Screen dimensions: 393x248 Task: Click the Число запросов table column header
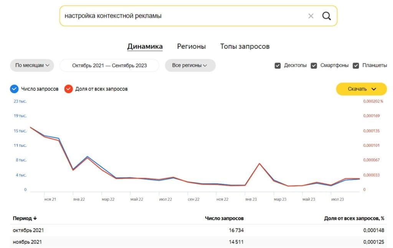pos(224,218)
